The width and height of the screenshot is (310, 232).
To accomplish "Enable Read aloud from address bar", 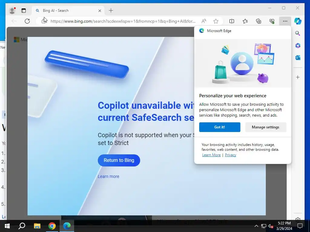I will pos(204,21).
